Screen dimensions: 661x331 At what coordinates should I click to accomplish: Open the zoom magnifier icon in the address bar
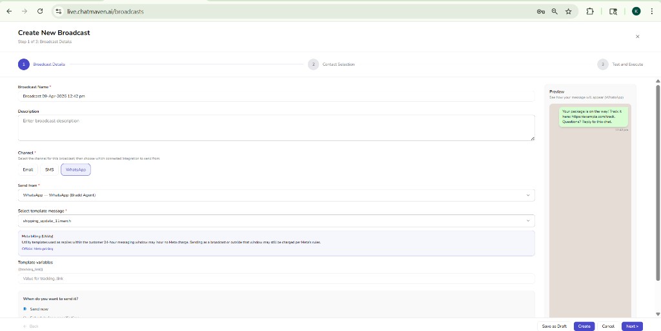[x=554, y=12]
